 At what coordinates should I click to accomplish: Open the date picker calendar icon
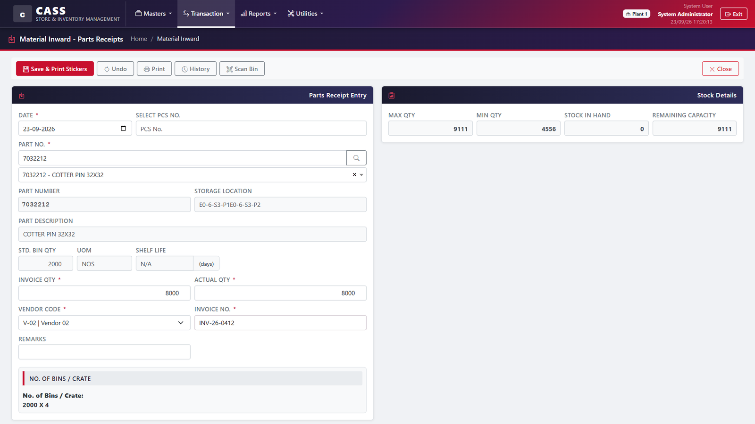pyautogui.click(x=123, y=128)
